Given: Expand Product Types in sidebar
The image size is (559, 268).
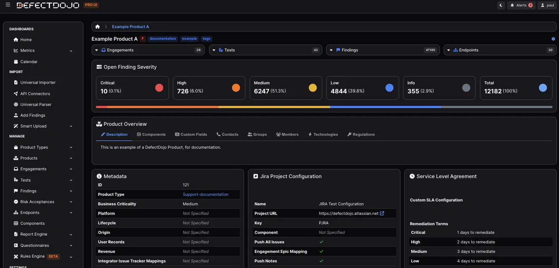Looking at the screenshot, I should [x=71, y=147].
